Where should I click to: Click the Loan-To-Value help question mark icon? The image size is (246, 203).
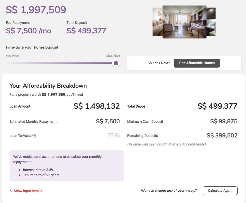(34, 136)
